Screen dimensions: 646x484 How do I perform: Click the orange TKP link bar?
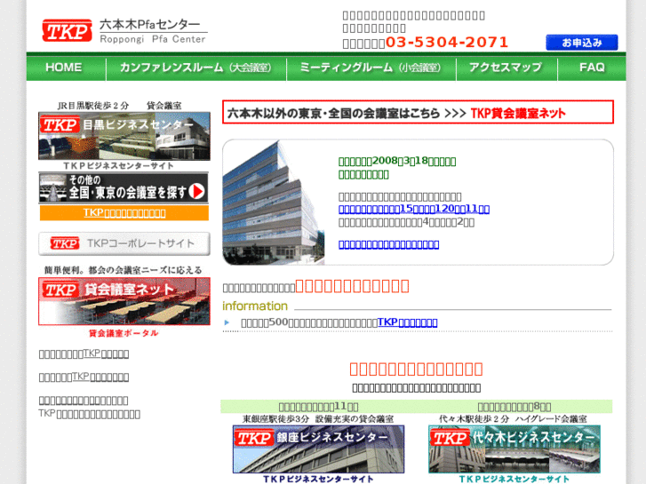pos(124,213)
